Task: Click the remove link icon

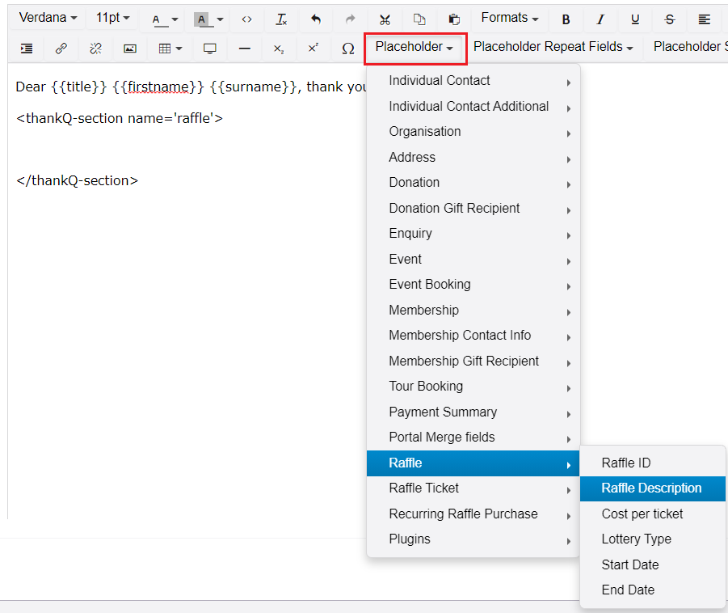Action: [x=95, y=49]
